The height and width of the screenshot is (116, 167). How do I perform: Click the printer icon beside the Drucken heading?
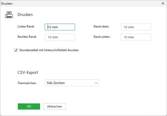pos(9,15)
